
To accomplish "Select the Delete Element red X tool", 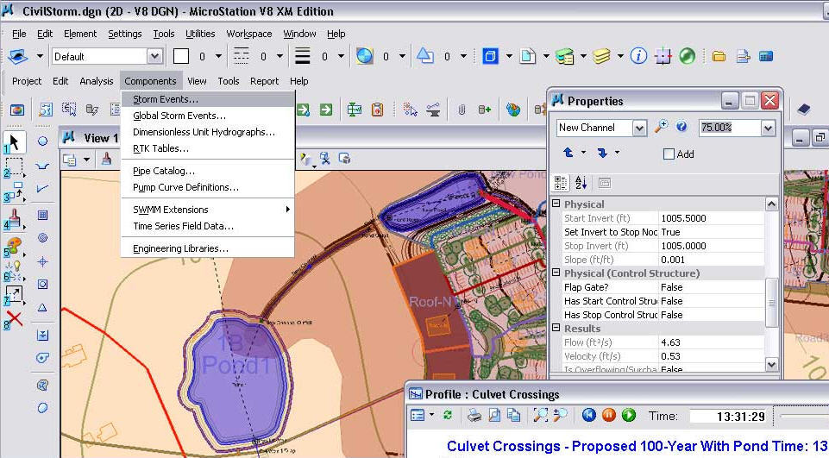I will (14, 319).
